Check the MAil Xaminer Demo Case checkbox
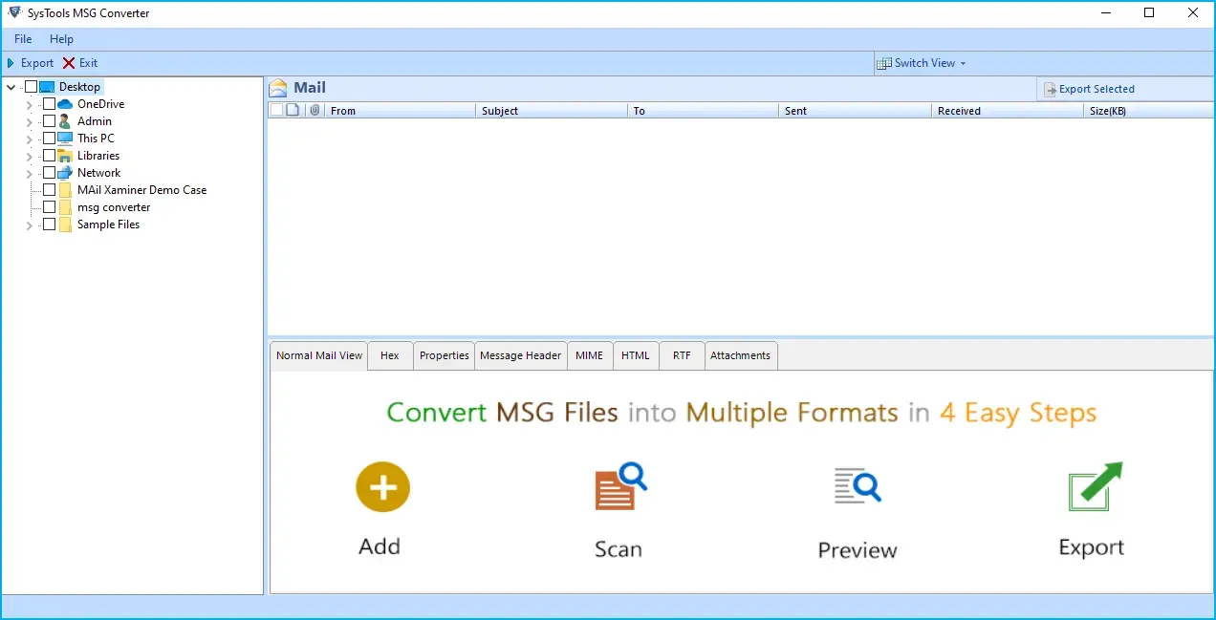The width and height of the screenshot is (1216, 620). point(49,190)
